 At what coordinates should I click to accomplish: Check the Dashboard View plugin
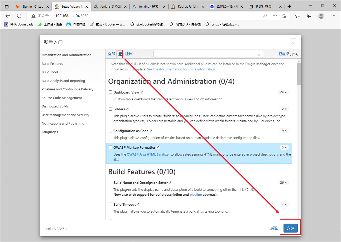(111, 92)
